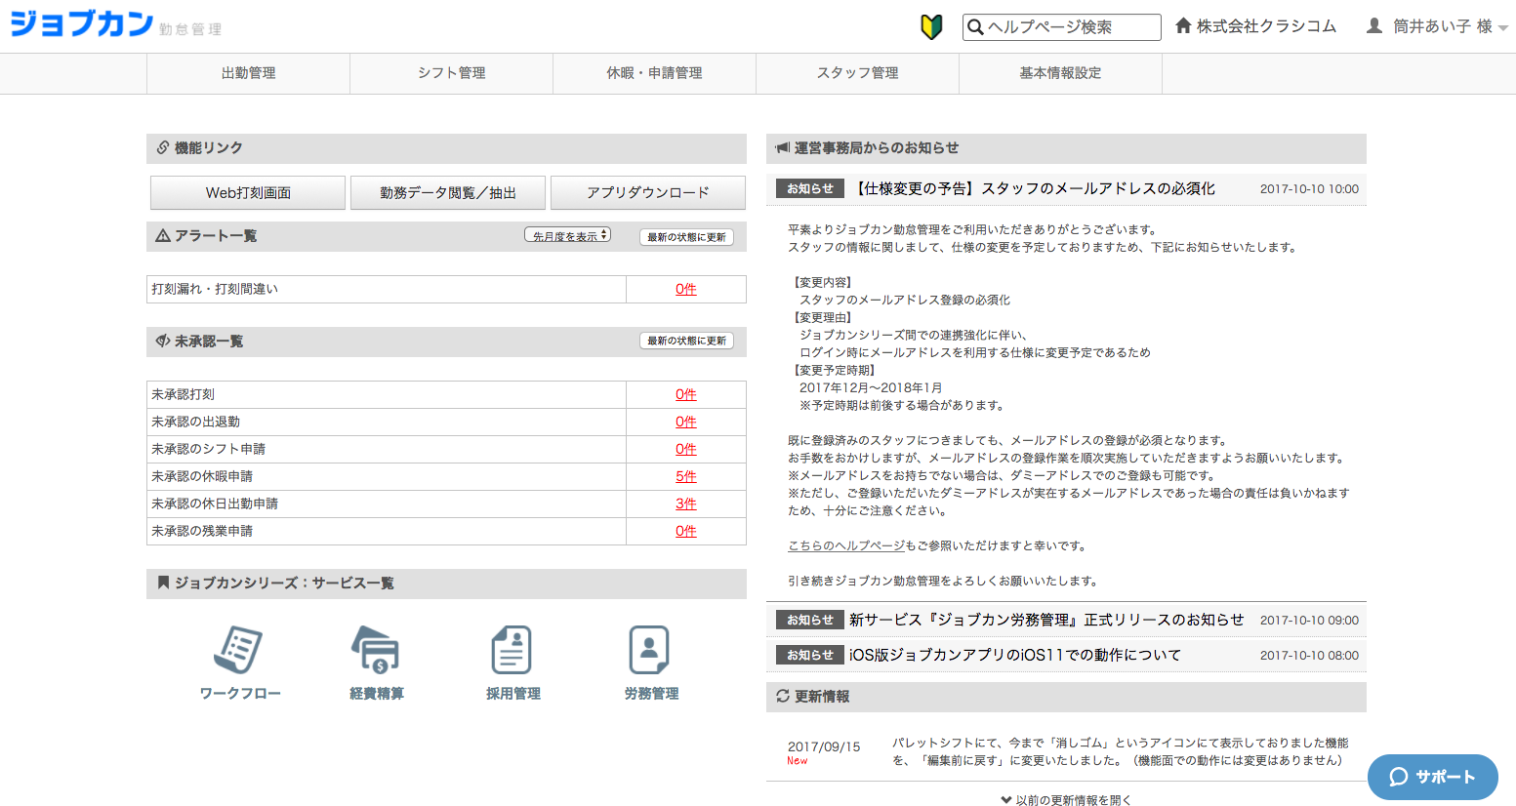Open the 経費精算 service icon
This screenshot has width=1516, height=806.
click(x=376, y=650)
